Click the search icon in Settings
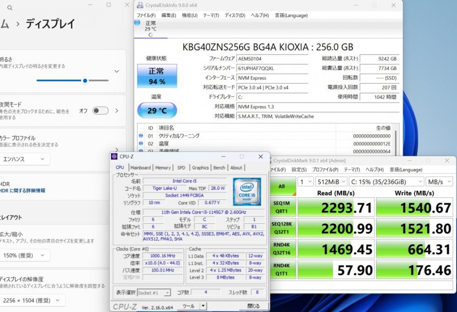 [x=10, y=8]
